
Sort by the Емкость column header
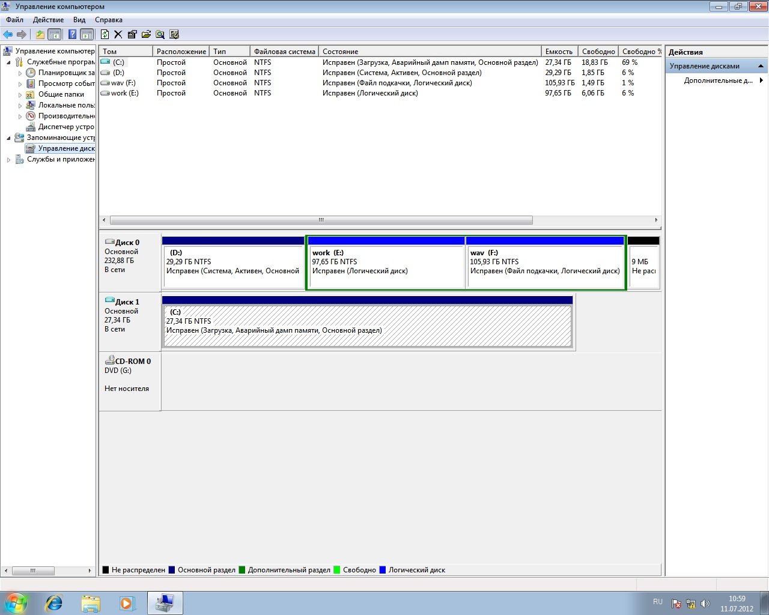(560, 52)
